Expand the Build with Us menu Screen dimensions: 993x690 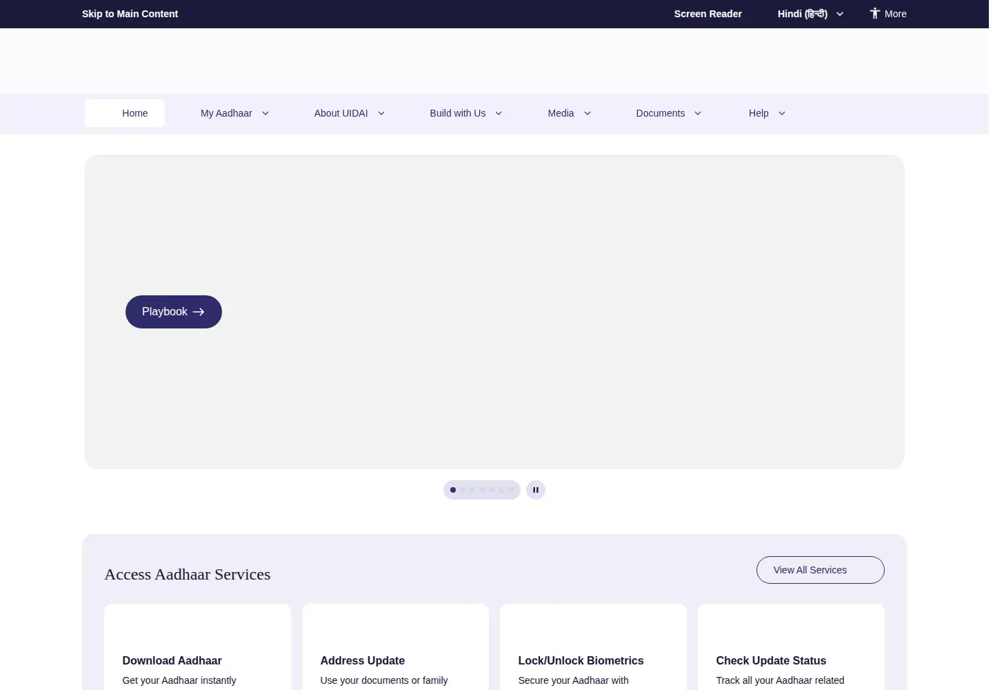tap(465, 113)
